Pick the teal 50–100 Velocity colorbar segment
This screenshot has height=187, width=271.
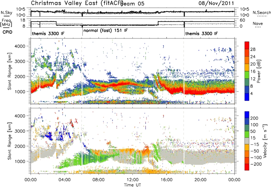tap(247, 128)
